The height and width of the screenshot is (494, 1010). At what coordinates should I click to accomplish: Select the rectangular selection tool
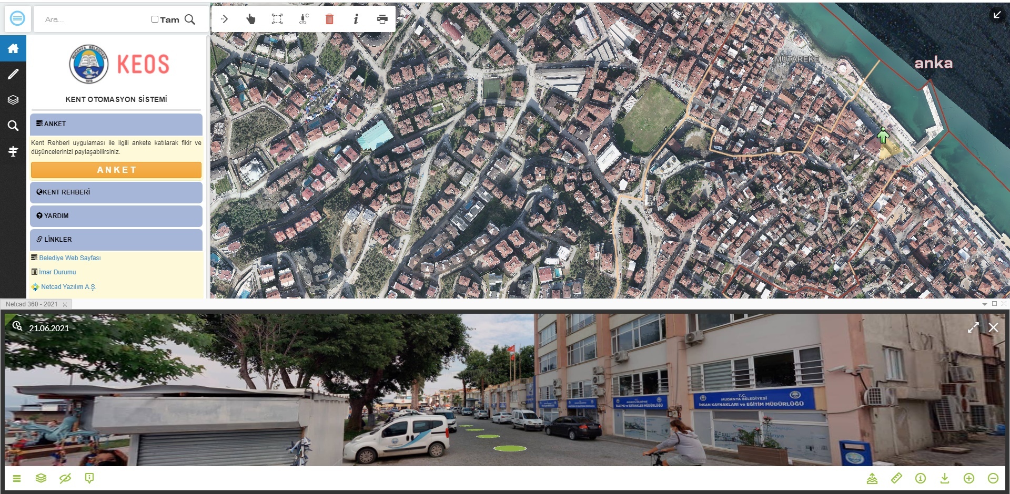277,18
